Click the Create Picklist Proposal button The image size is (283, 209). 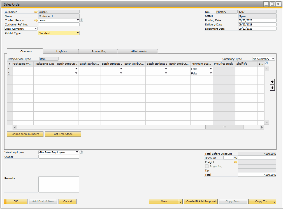(x=201, y=201)
